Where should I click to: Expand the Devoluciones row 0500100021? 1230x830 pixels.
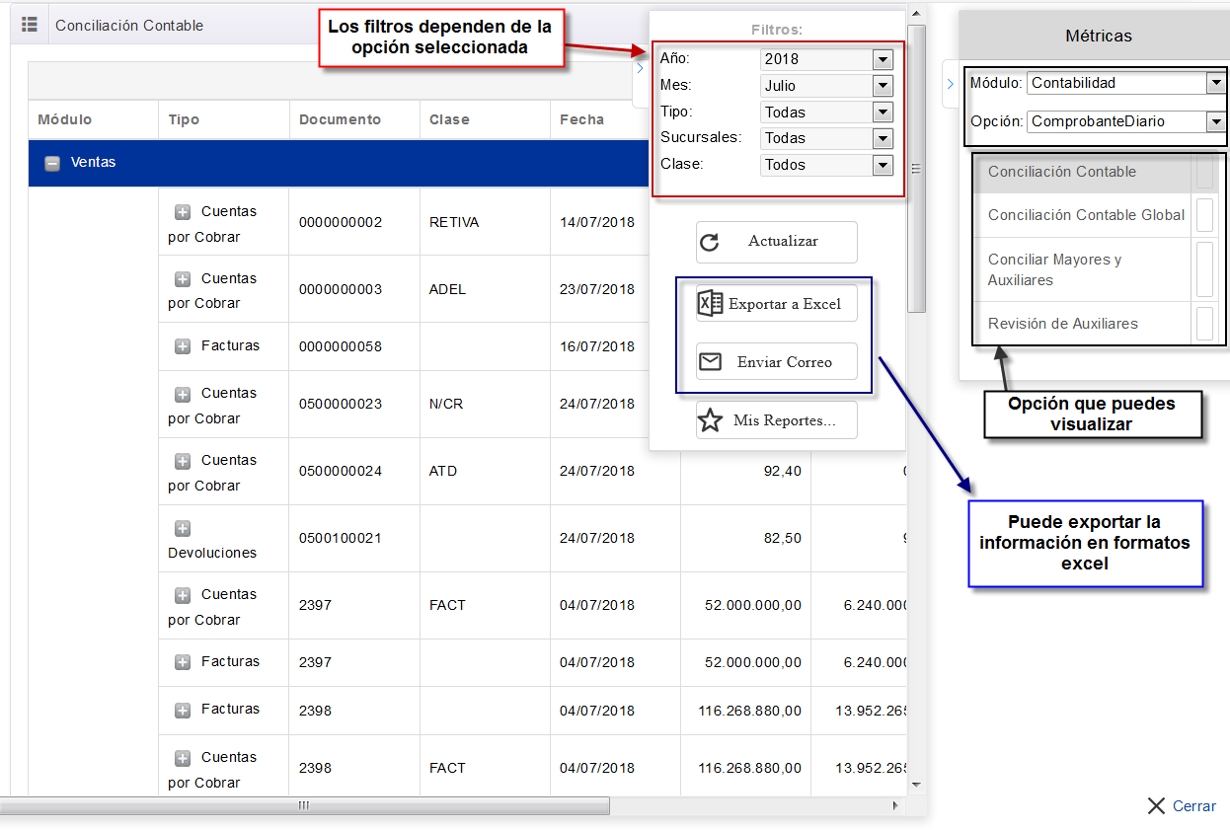click(x=183, y=529)
